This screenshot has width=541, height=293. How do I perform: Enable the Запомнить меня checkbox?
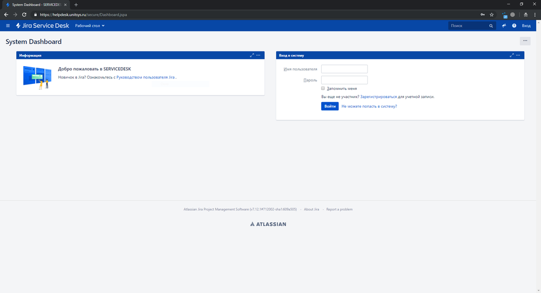[323, 88]
